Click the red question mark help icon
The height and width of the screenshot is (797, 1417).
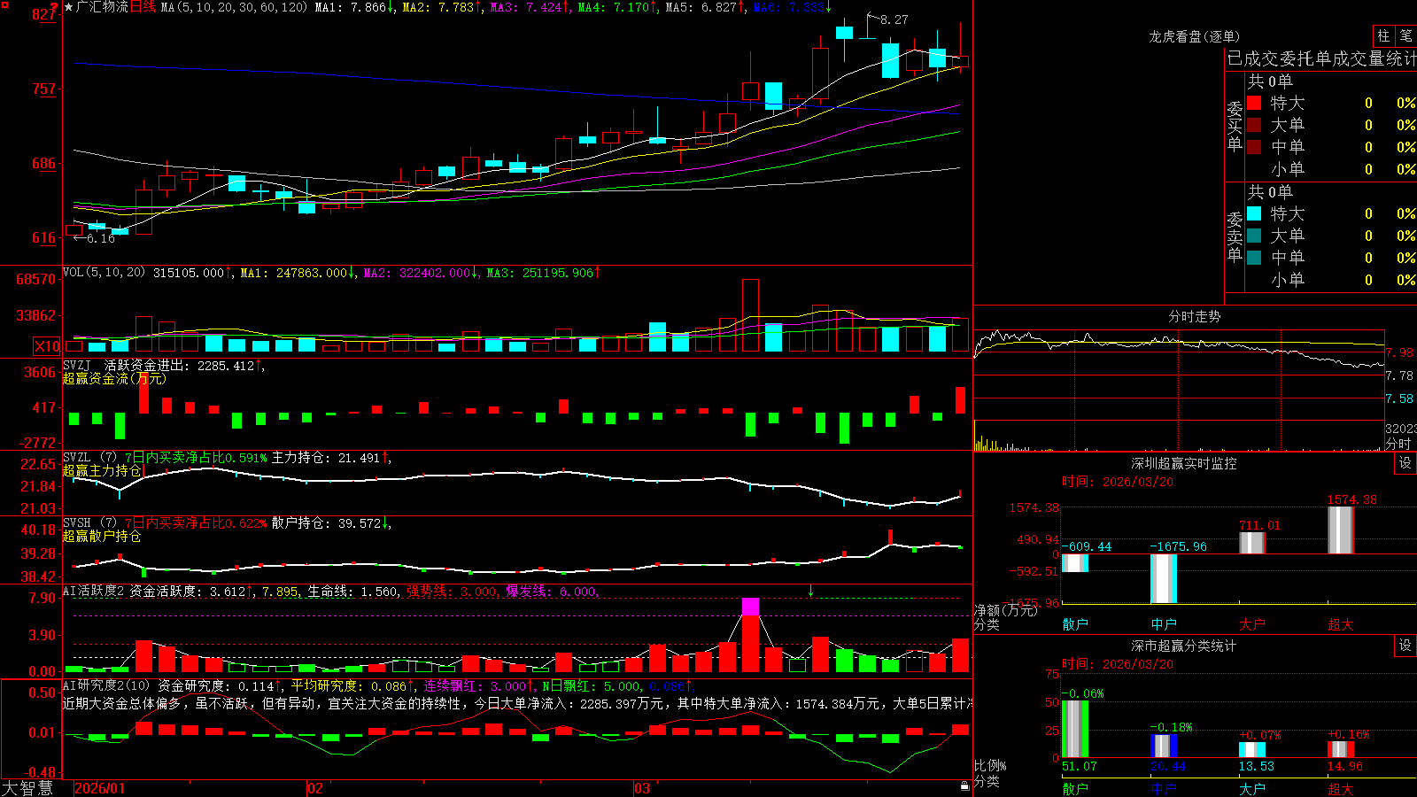click(54, 6)
